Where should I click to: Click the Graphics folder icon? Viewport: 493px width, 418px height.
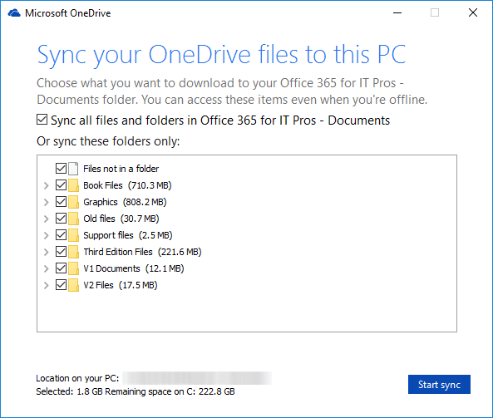[x=73, y=202]
